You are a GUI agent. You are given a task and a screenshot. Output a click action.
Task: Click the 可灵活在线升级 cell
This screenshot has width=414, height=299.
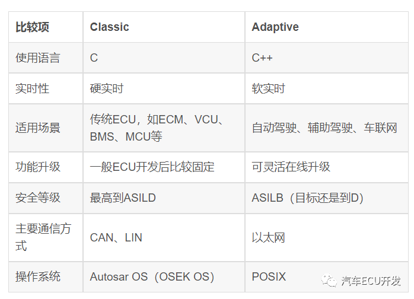pyautogui.click(x=327, y=167)
